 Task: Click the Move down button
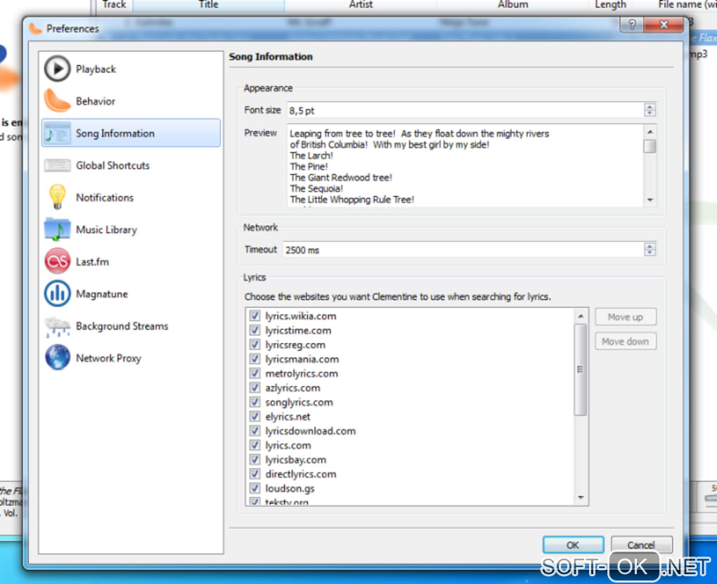(625, 341)
